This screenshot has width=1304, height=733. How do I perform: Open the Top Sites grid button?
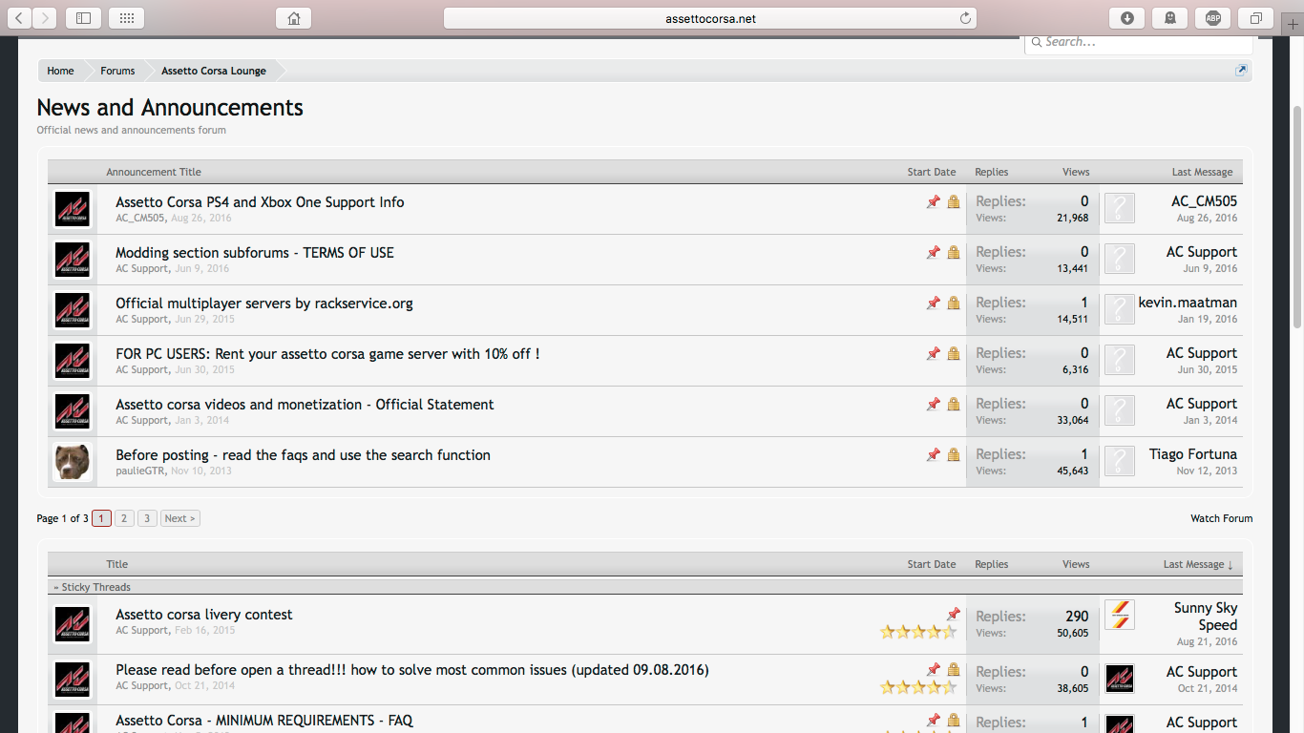click(127, 18)
